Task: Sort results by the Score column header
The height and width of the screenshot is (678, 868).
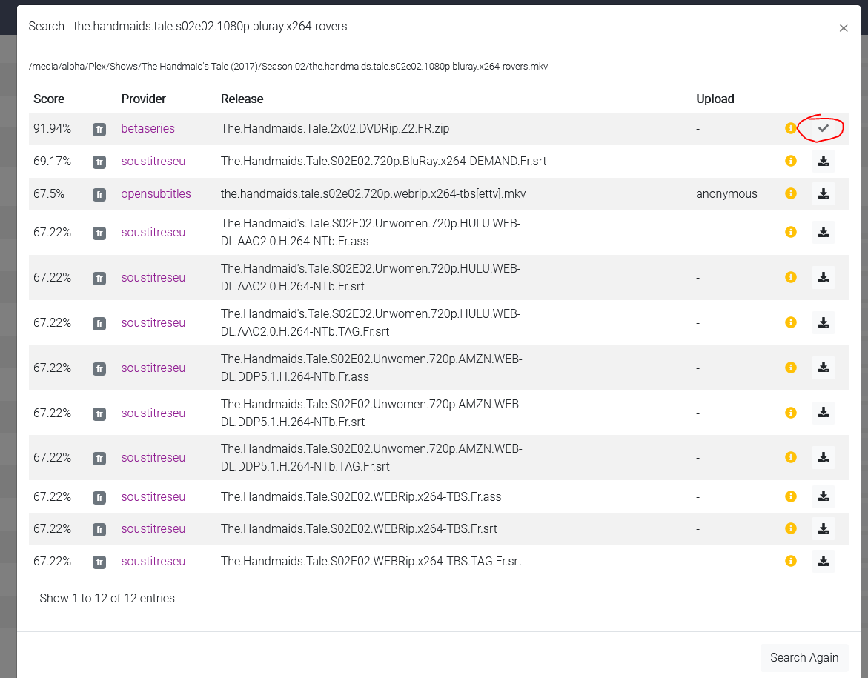Action: (x=49, y=99)
